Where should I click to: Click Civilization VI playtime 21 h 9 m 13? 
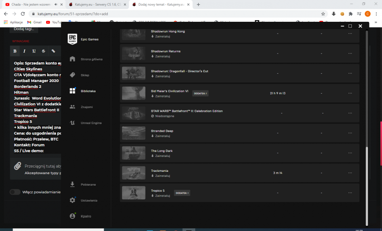click(277, 93)
